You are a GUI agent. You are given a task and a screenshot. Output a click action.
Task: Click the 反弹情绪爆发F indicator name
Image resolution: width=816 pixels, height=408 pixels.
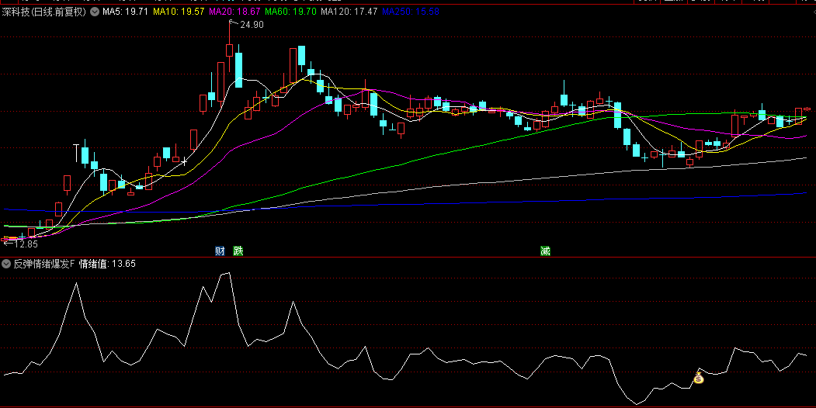[44, 264]
